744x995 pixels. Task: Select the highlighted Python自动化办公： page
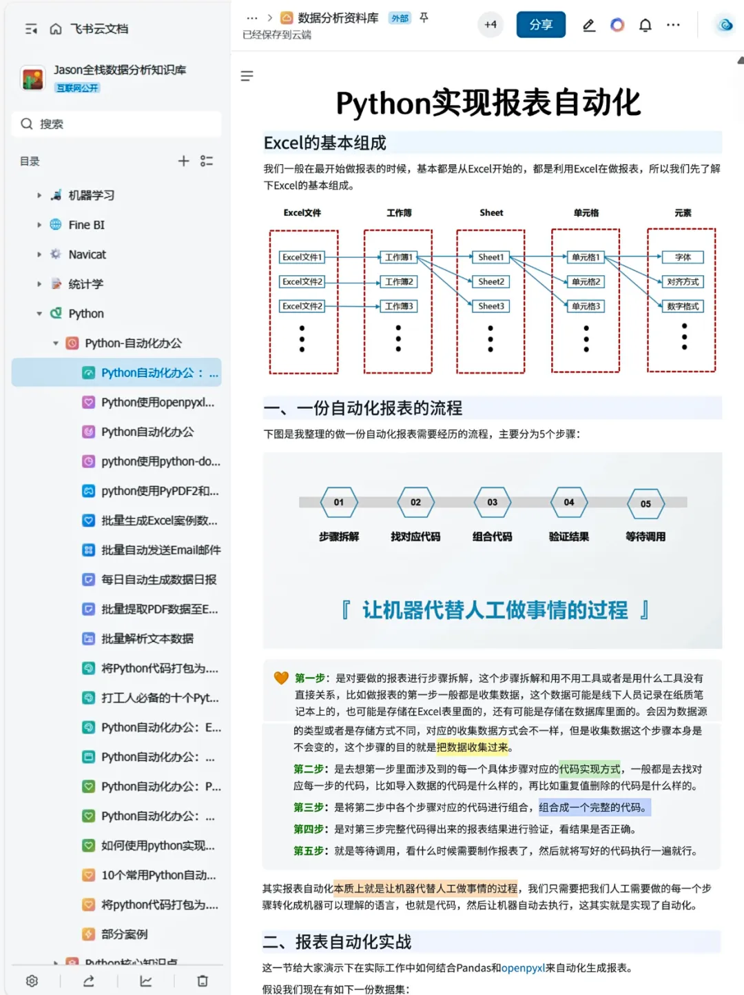point(116,373)
